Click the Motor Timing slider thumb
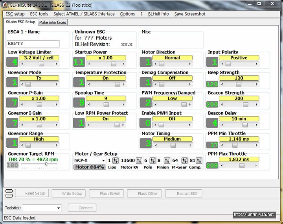The image size is (283, 224). (x=173, y=145)
